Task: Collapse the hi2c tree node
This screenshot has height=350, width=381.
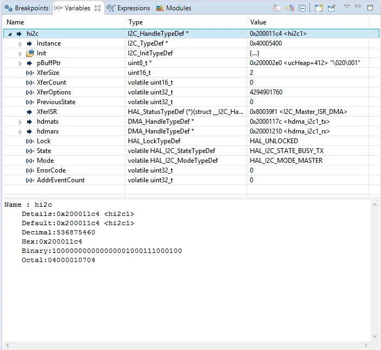Action: tap(10, 34)
